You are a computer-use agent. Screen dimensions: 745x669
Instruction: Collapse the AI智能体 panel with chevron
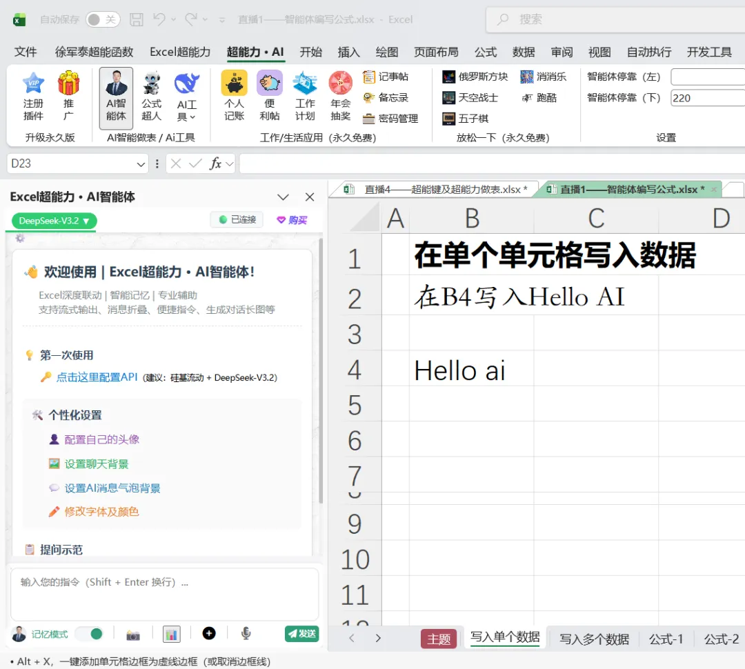point(284,197)
